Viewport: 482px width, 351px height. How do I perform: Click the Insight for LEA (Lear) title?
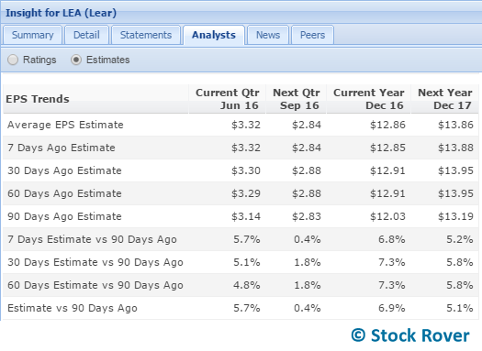click(61, 13)
